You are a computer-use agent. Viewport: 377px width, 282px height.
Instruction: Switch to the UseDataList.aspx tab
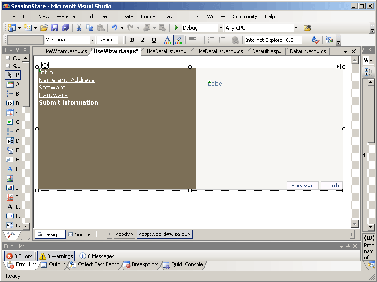click(166, 51)
